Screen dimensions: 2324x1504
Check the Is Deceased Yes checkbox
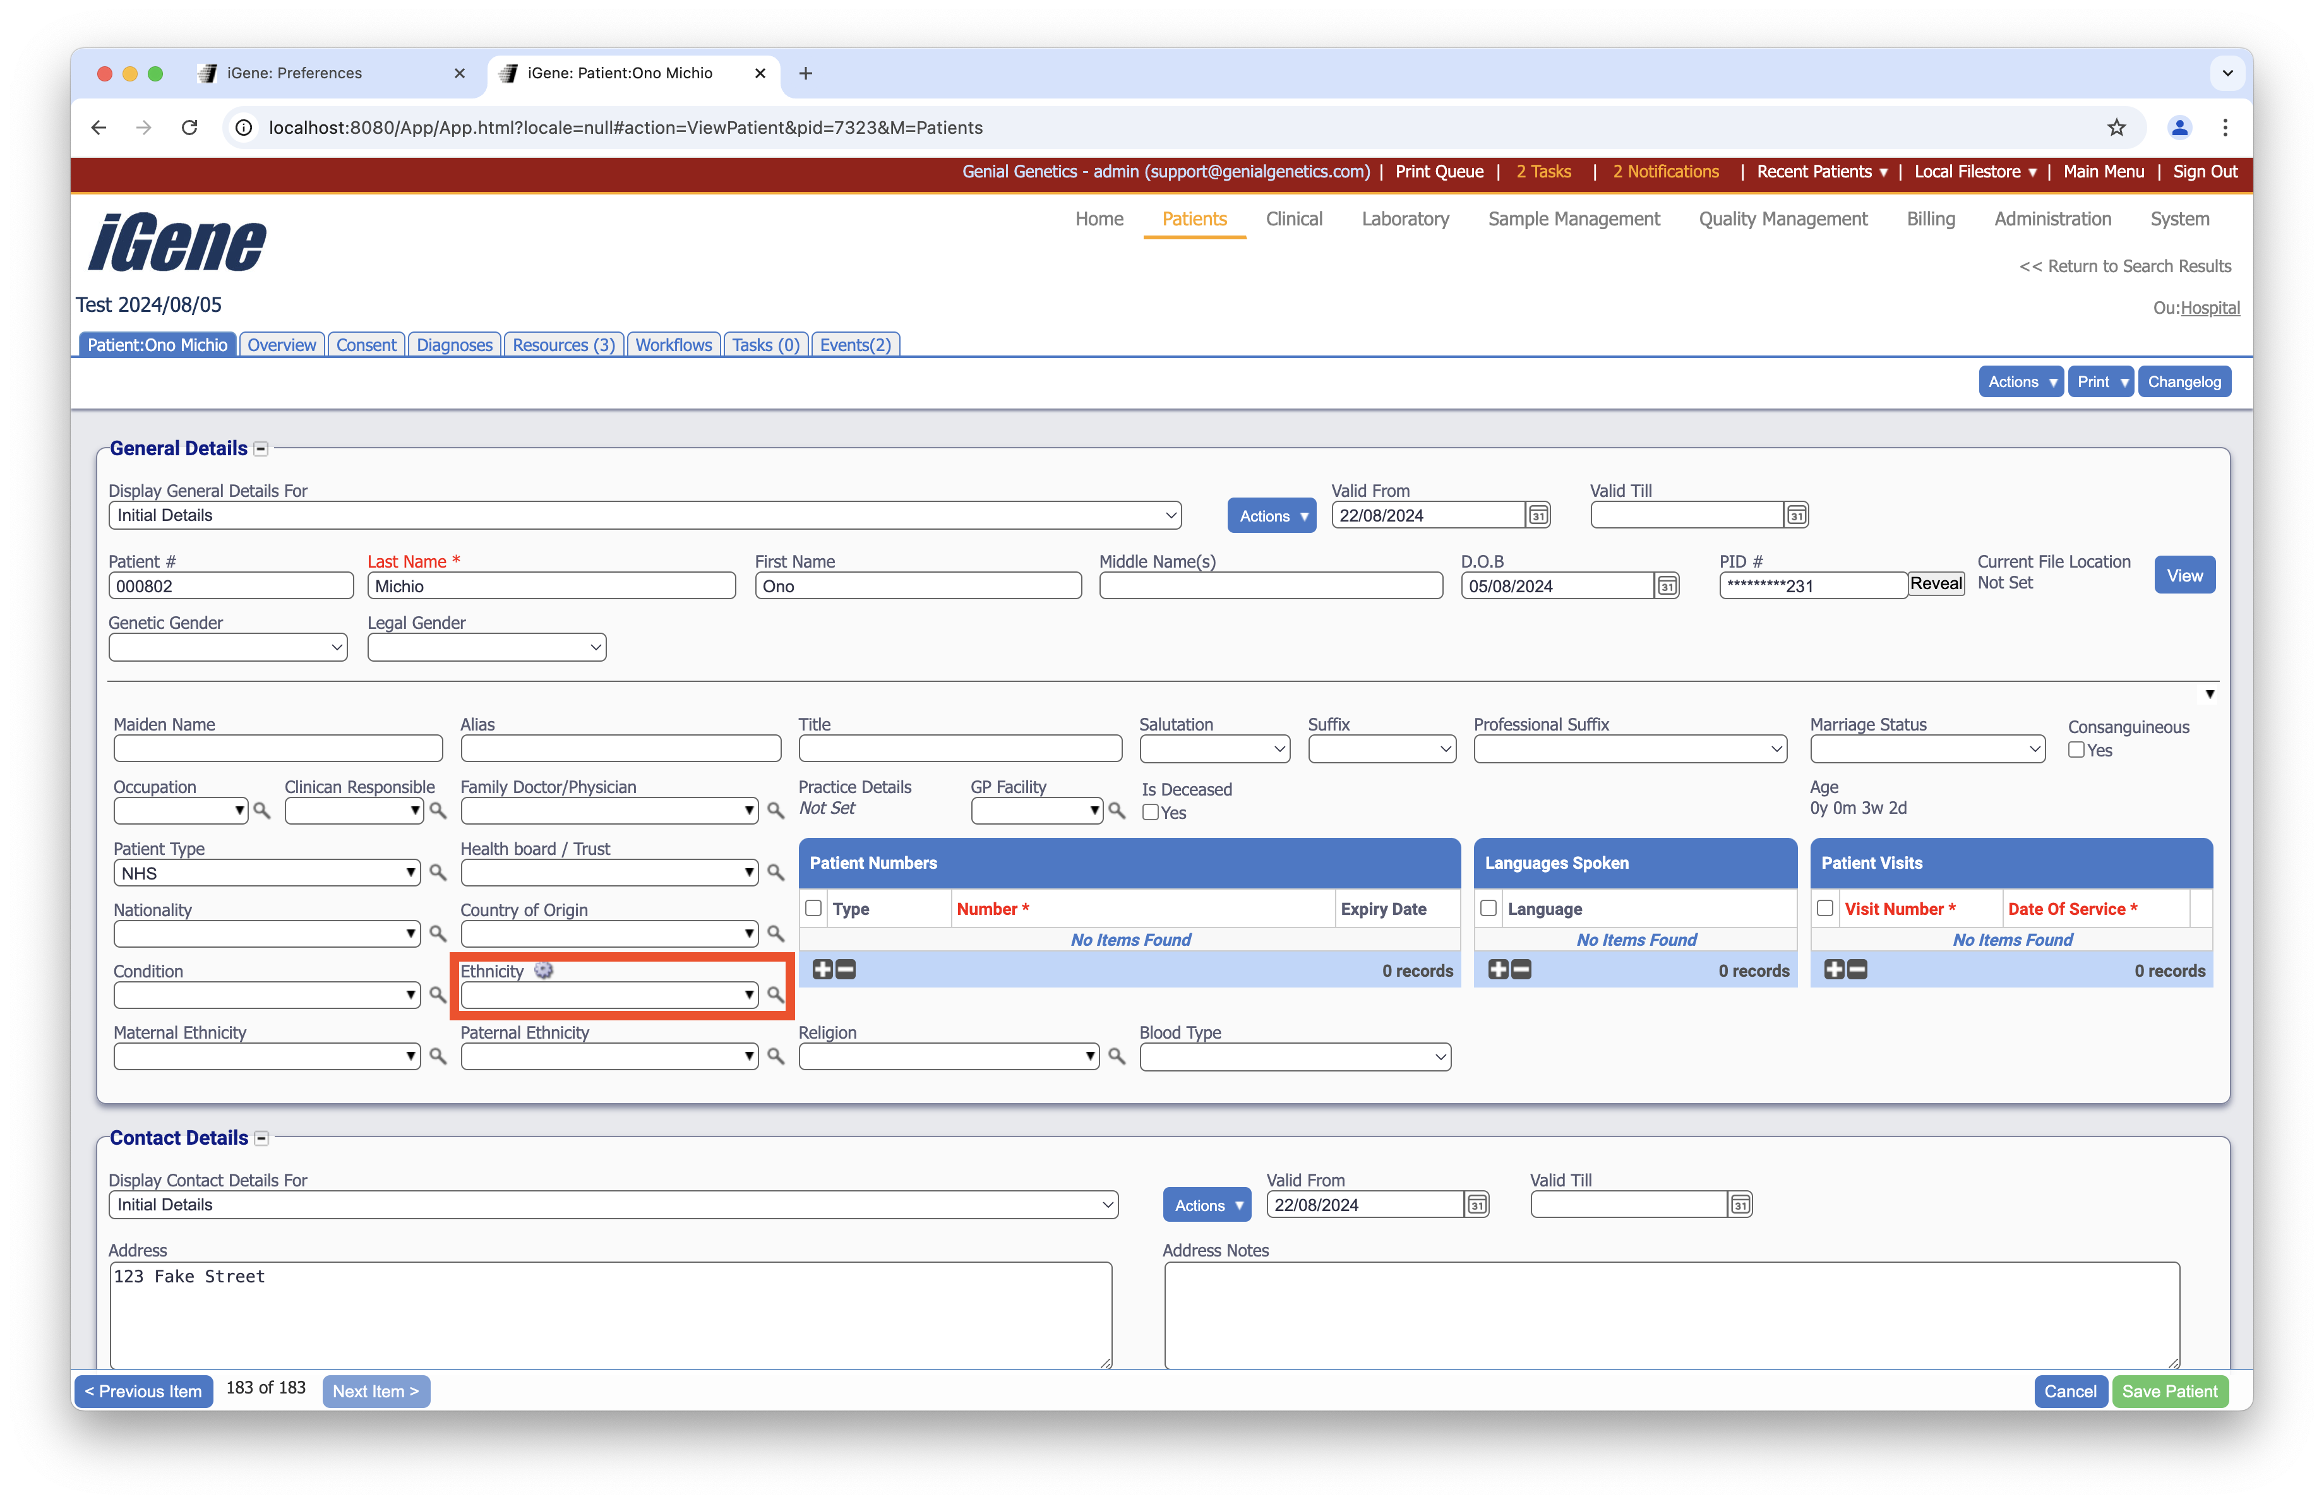pyautogui.click(x=1150, y=812)
